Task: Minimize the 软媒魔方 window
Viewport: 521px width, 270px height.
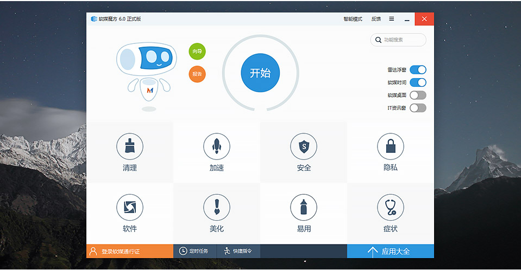Action: point(407,19)
